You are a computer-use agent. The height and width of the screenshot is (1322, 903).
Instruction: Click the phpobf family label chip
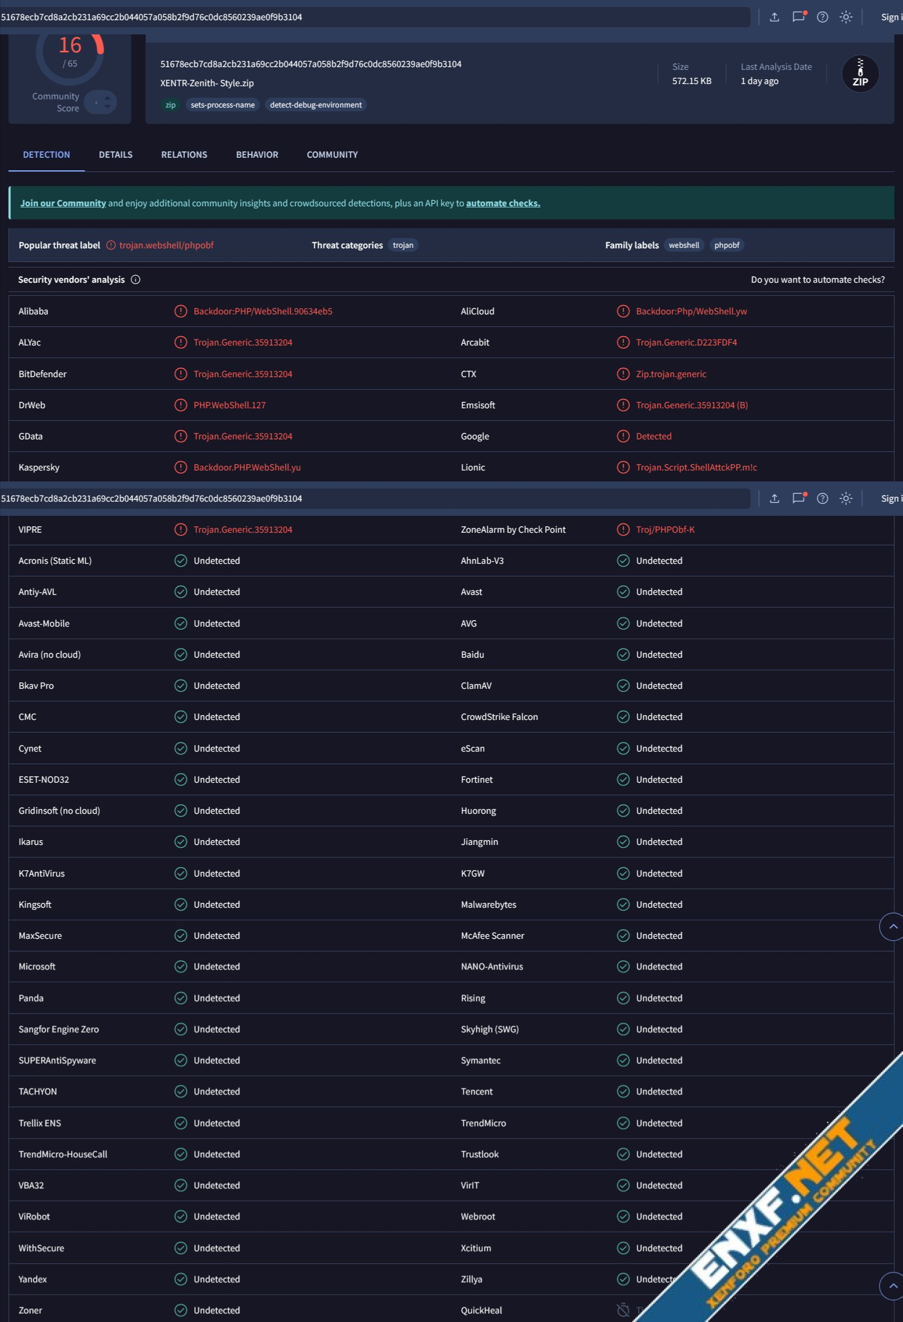727,245
